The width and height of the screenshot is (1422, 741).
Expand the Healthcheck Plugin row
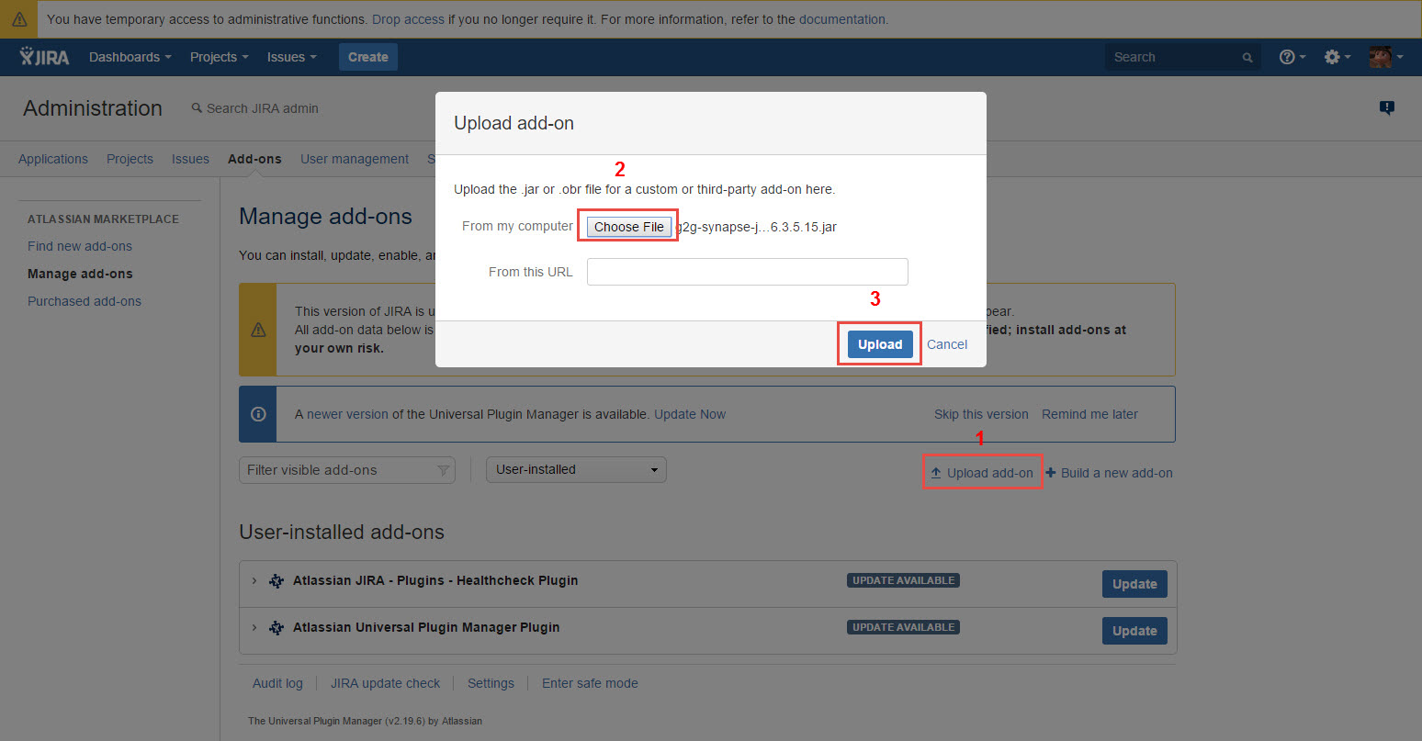(254, 581)
